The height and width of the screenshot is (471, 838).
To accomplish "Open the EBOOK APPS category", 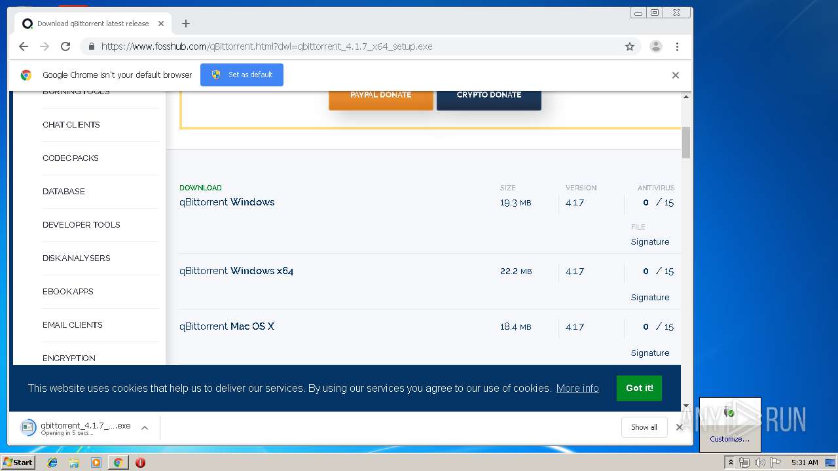I will click(x=68, y=292).
